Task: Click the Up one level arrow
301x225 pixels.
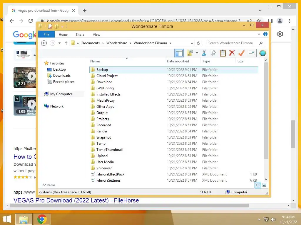Action: [x=66, y=43]
